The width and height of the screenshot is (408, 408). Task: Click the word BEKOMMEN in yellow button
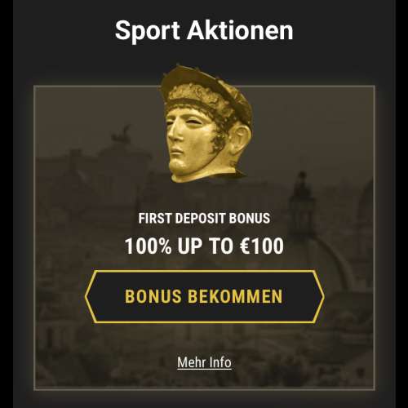pyautogui.click(x=235, y=296)
